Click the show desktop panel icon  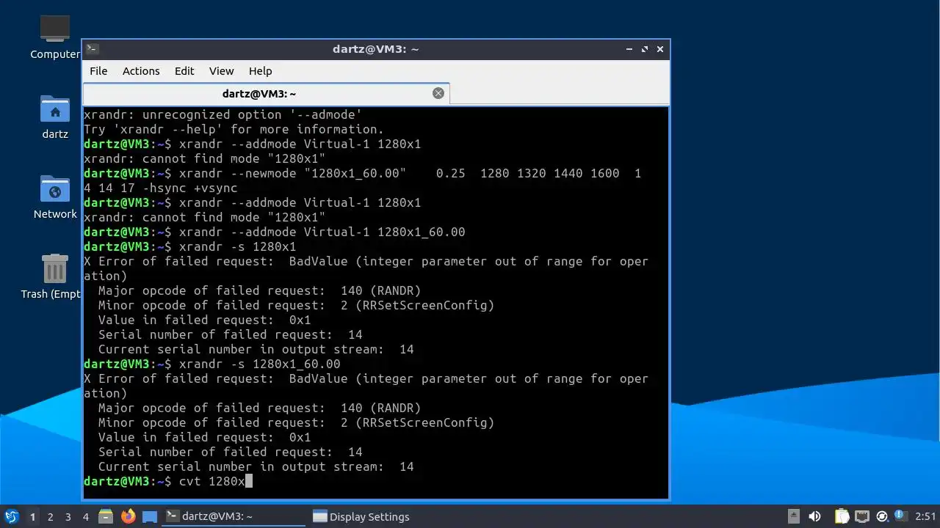pos(150,516)
